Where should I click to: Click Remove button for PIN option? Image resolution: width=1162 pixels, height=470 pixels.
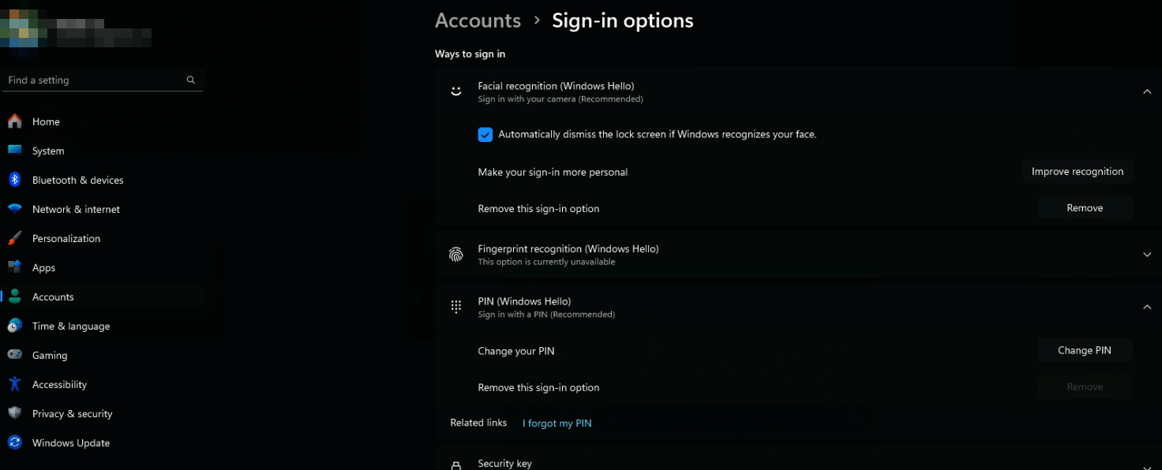coord(1085,386)
